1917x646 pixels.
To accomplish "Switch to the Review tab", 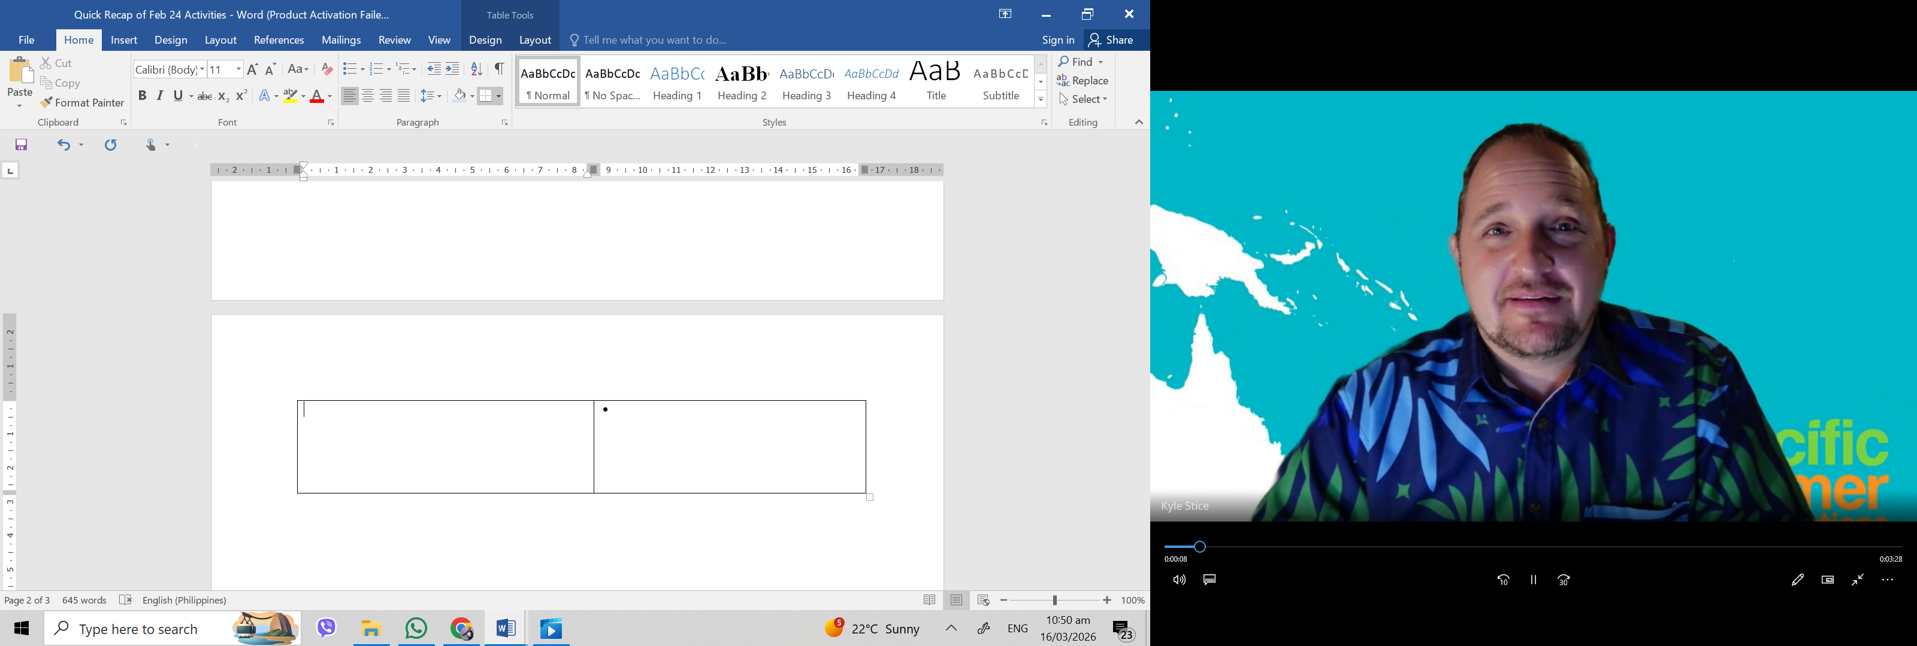I will tap(394, 40).
